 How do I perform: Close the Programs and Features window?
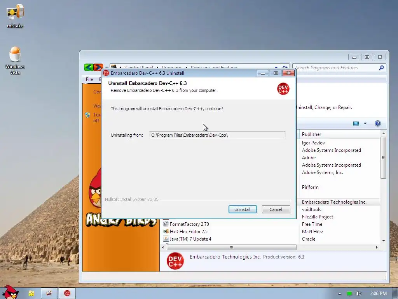380,57
